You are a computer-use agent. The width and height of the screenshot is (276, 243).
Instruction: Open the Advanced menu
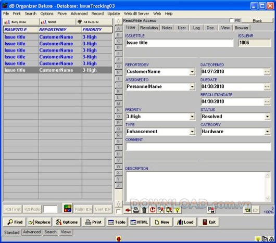coord(79,14)
